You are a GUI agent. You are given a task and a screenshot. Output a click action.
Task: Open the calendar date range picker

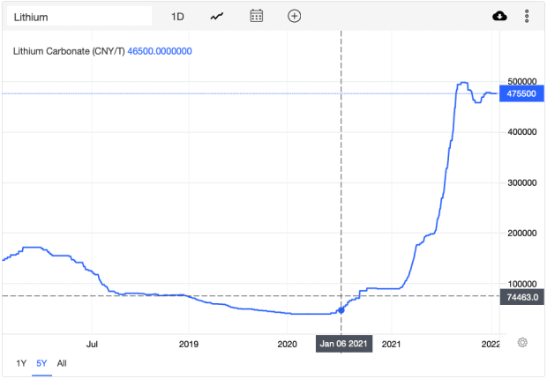(x=257, y=16)
